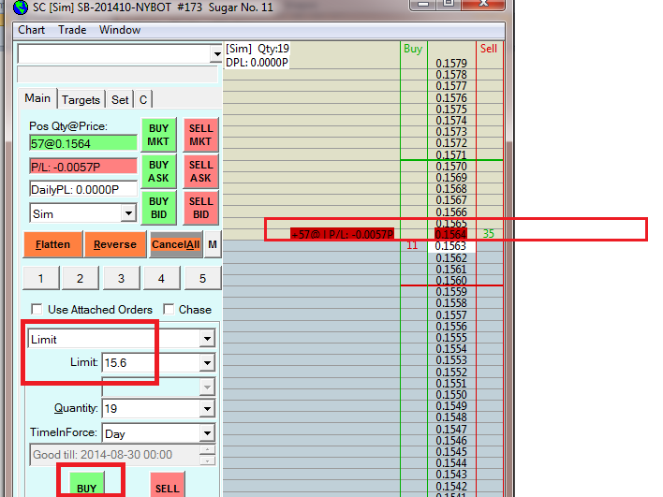Switch to the Targets tab
This screenshot has height=497, width=663.
pos(81,100)
